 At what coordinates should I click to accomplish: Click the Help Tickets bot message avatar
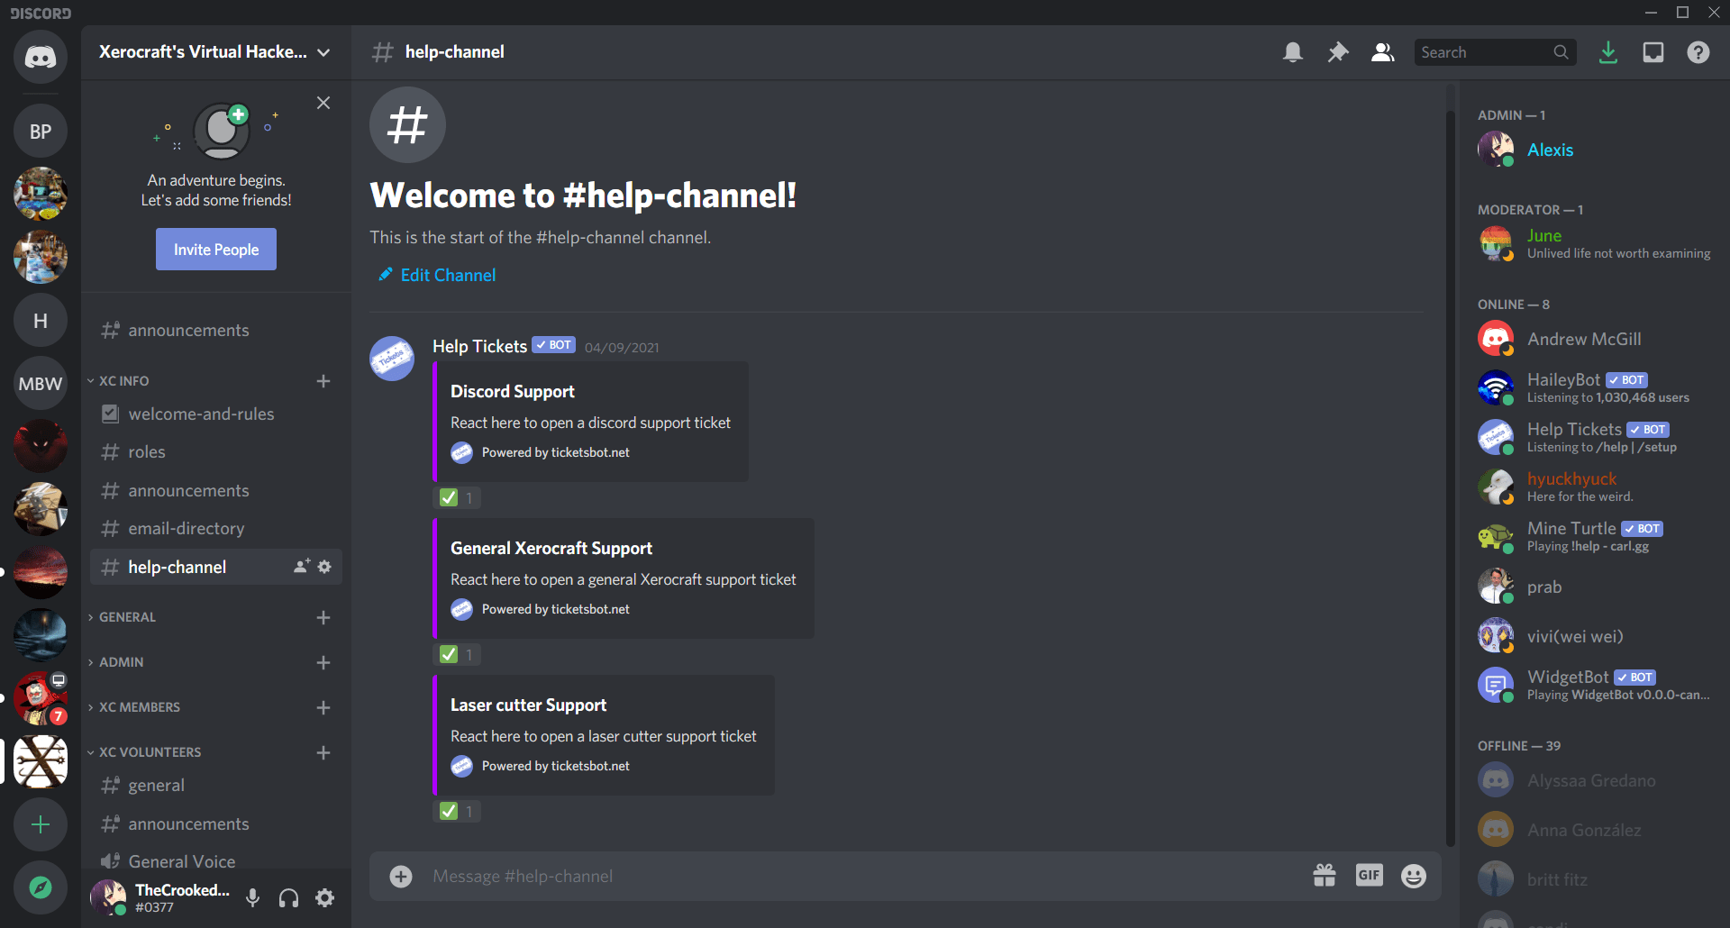392,359
